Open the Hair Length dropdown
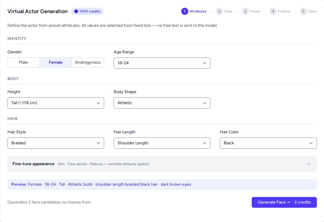This screenshot has width=324, height=222. [x=162, y=143]
